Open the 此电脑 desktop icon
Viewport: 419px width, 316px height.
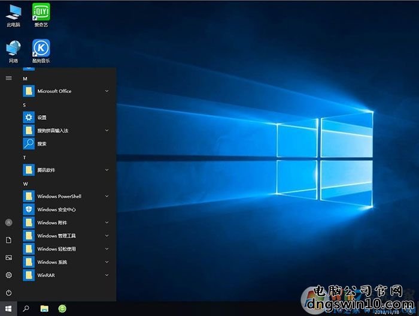pyautogui.click(x=13, y=15)
